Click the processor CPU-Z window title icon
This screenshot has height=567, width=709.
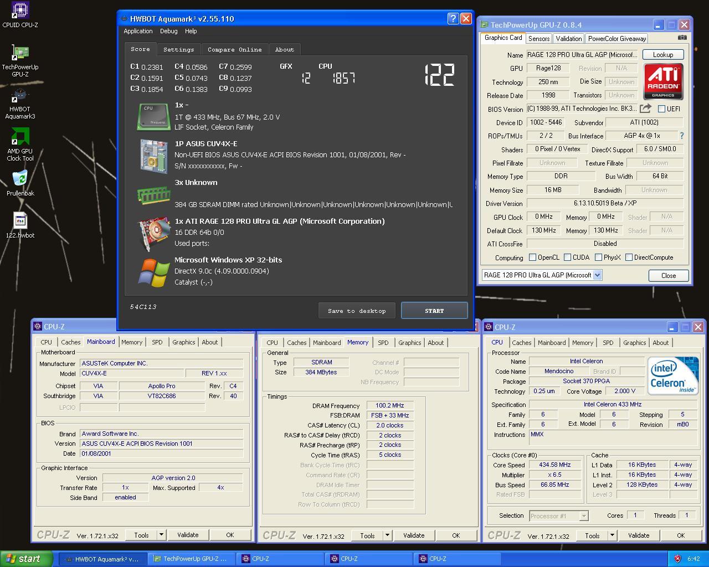(x=489, y=327)
